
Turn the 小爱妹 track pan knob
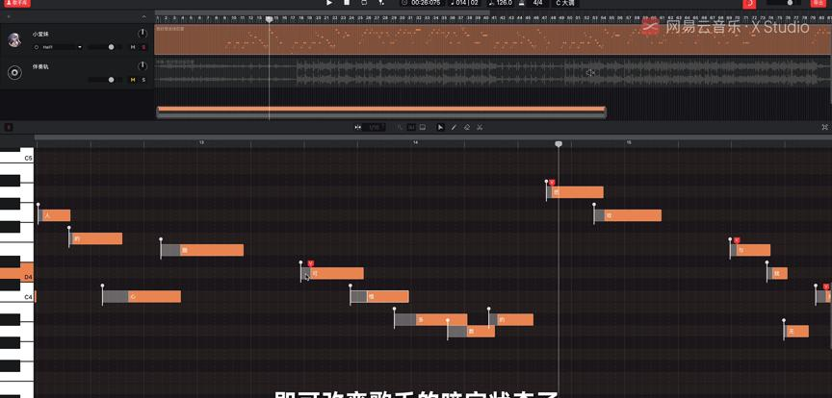point(142,34)
